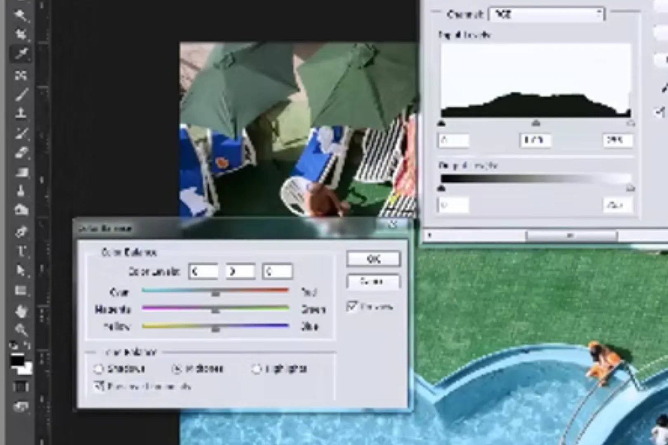Select the Path Selection arrow tool

click(x=21, y=271)
